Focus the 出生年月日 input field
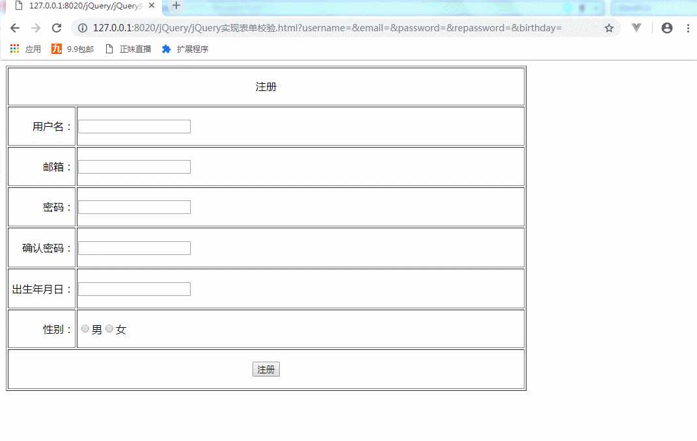Screen dimensions: 697x441 pyautogui.click(x=134, y=289)
